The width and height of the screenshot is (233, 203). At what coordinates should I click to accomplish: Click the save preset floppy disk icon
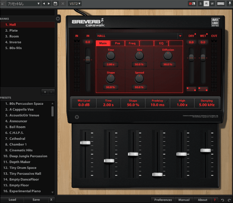tap(55, 3)
